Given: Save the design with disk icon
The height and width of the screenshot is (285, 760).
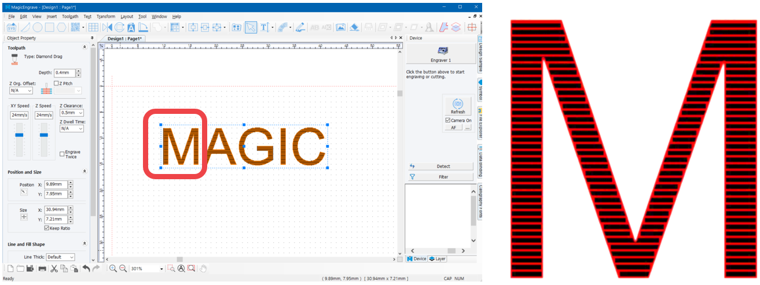Looking at the screenshot, I should tap(30, 269).
